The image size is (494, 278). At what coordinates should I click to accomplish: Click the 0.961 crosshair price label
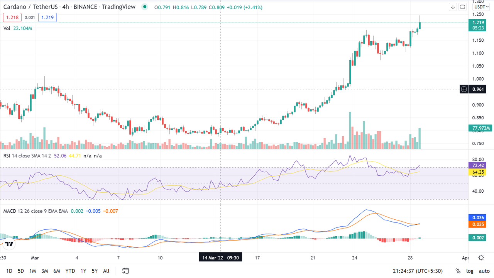(x=478, y=89)
